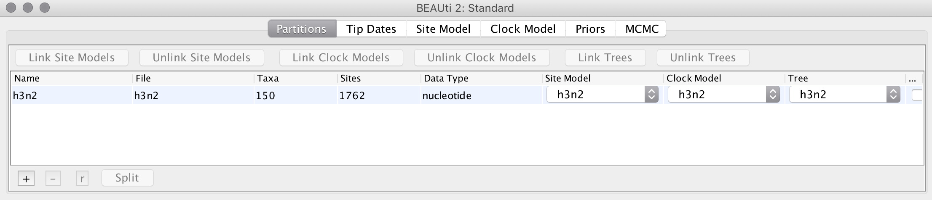Click the red close window button

11,8
